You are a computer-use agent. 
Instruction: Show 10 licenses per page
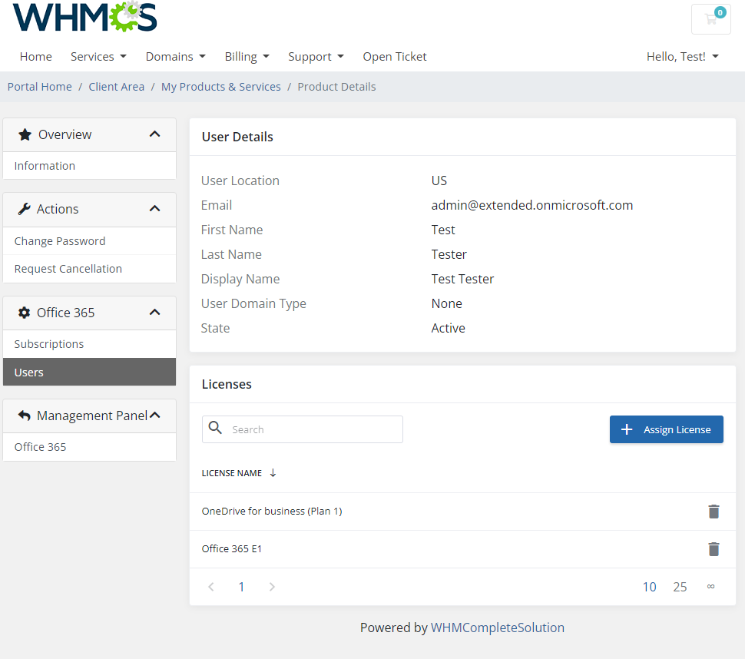click(x=650, y=587)
